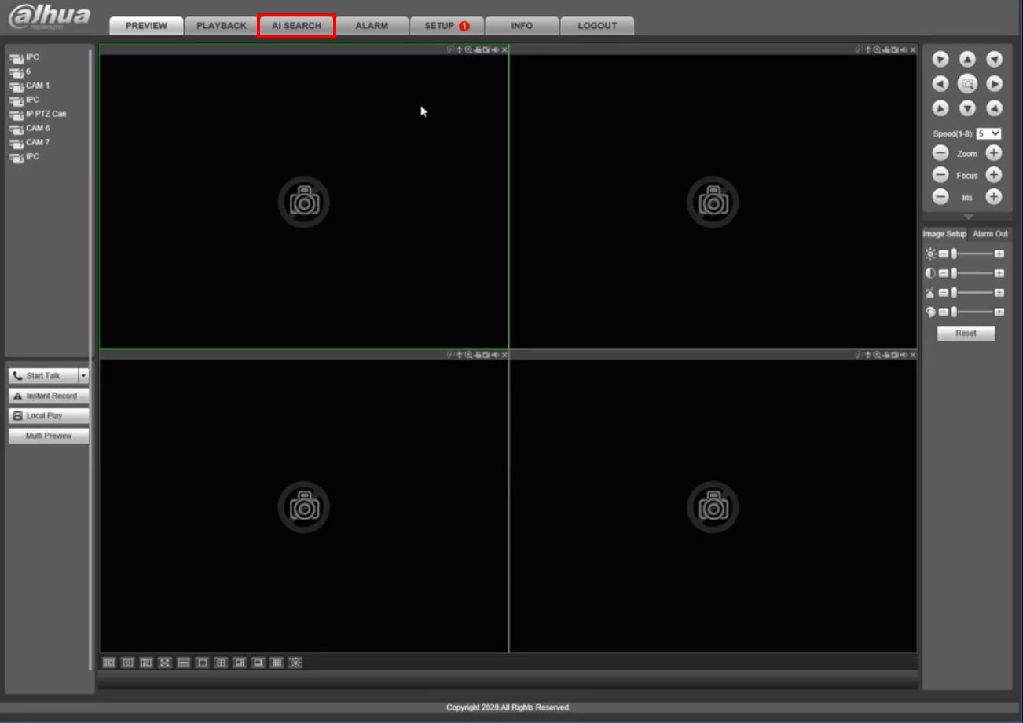Decrease Focus with the minus button
The height and width of the screenshot is (723, 1023).
(x=940, y=175)
